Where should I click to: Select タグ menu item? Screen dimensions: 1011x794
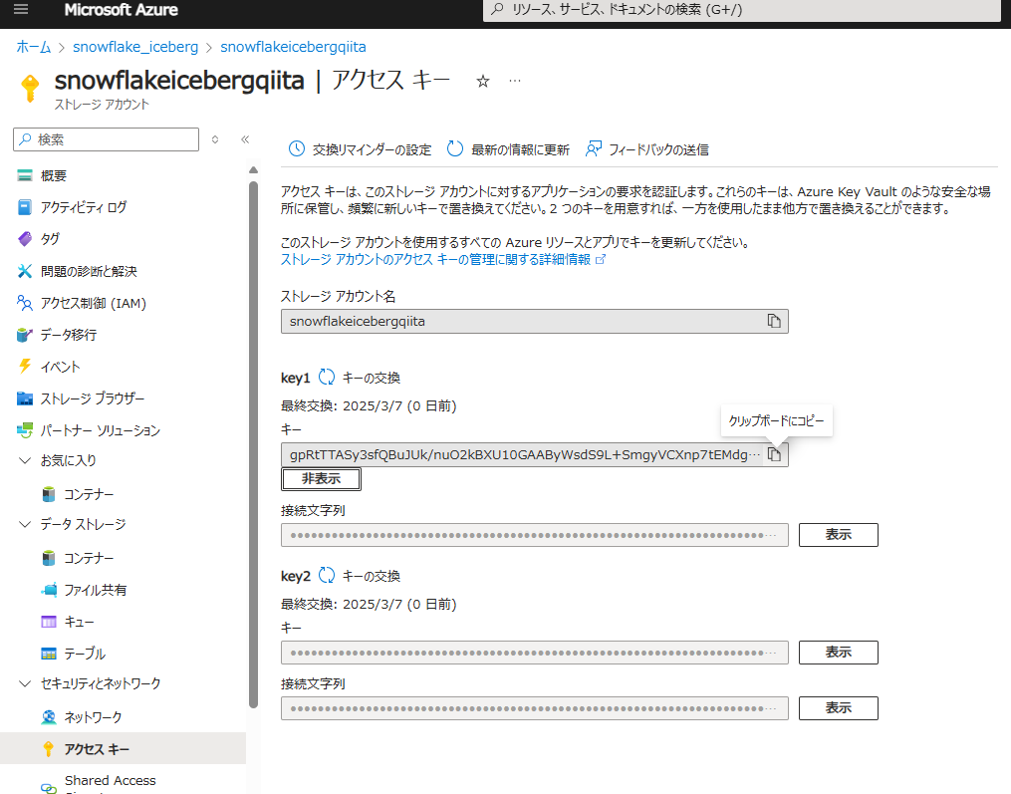[123, 239]
